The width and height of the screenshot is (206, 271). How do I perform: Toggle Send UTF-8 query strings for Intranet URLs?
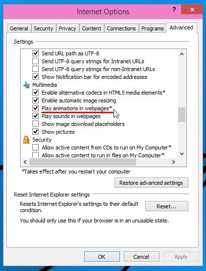coord(36,61)
